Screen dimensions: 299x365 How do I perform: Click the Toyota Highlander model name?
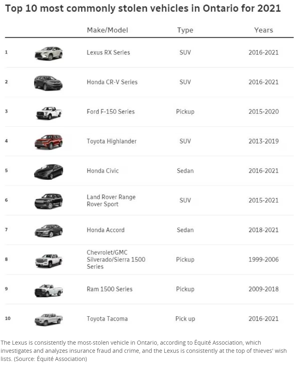[x=111, y=141]
